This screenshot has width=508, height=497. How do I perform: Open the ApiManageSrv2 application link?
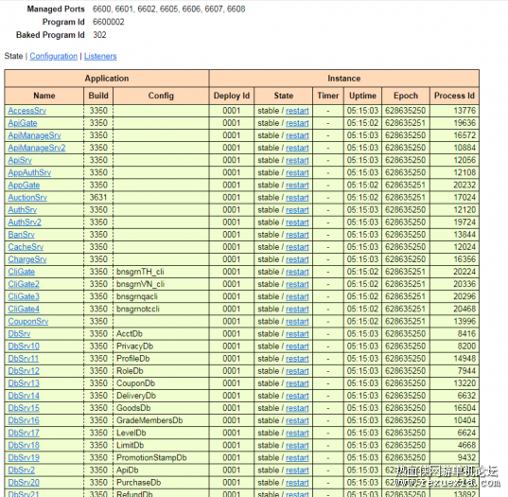[x=37, y=148]
